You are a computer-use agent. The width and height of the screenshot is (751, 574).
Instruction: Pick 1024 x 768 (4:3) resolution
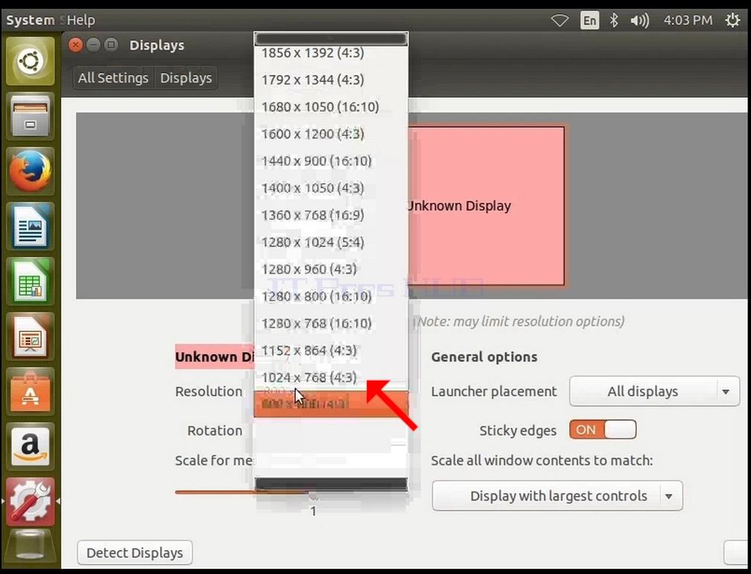[x=331, y=378]
